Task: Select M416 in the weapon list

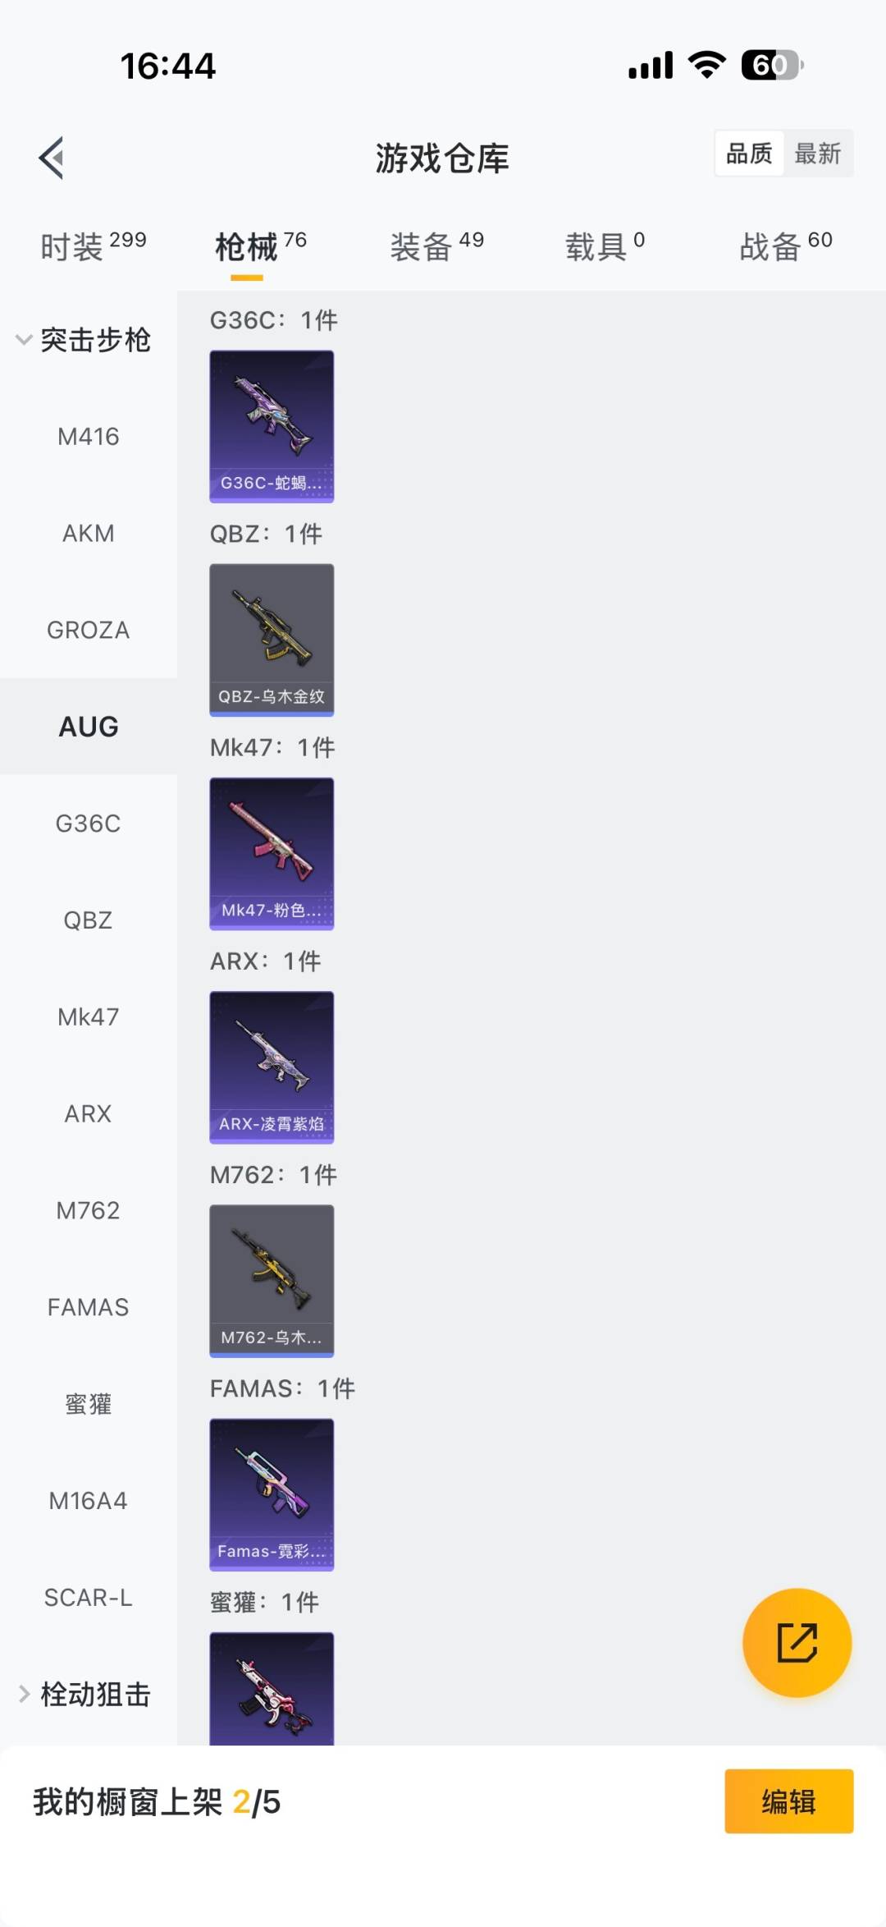Action: (x=88, y=437)
